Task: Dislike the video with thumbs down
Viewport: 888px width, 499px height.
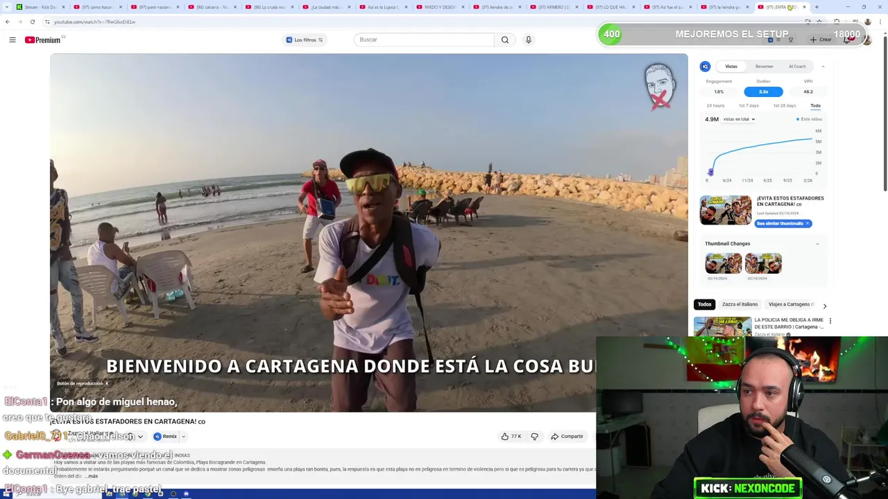Action: 534,437
